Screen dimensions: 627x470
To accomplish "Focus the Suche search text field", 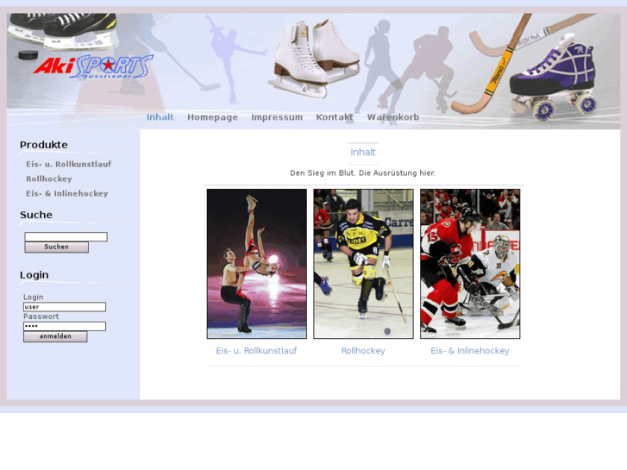I will [x=66, y=237].
